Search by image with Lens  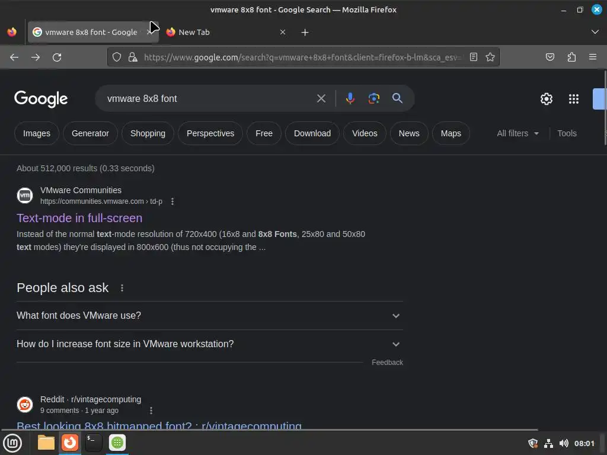click(373, 99)
